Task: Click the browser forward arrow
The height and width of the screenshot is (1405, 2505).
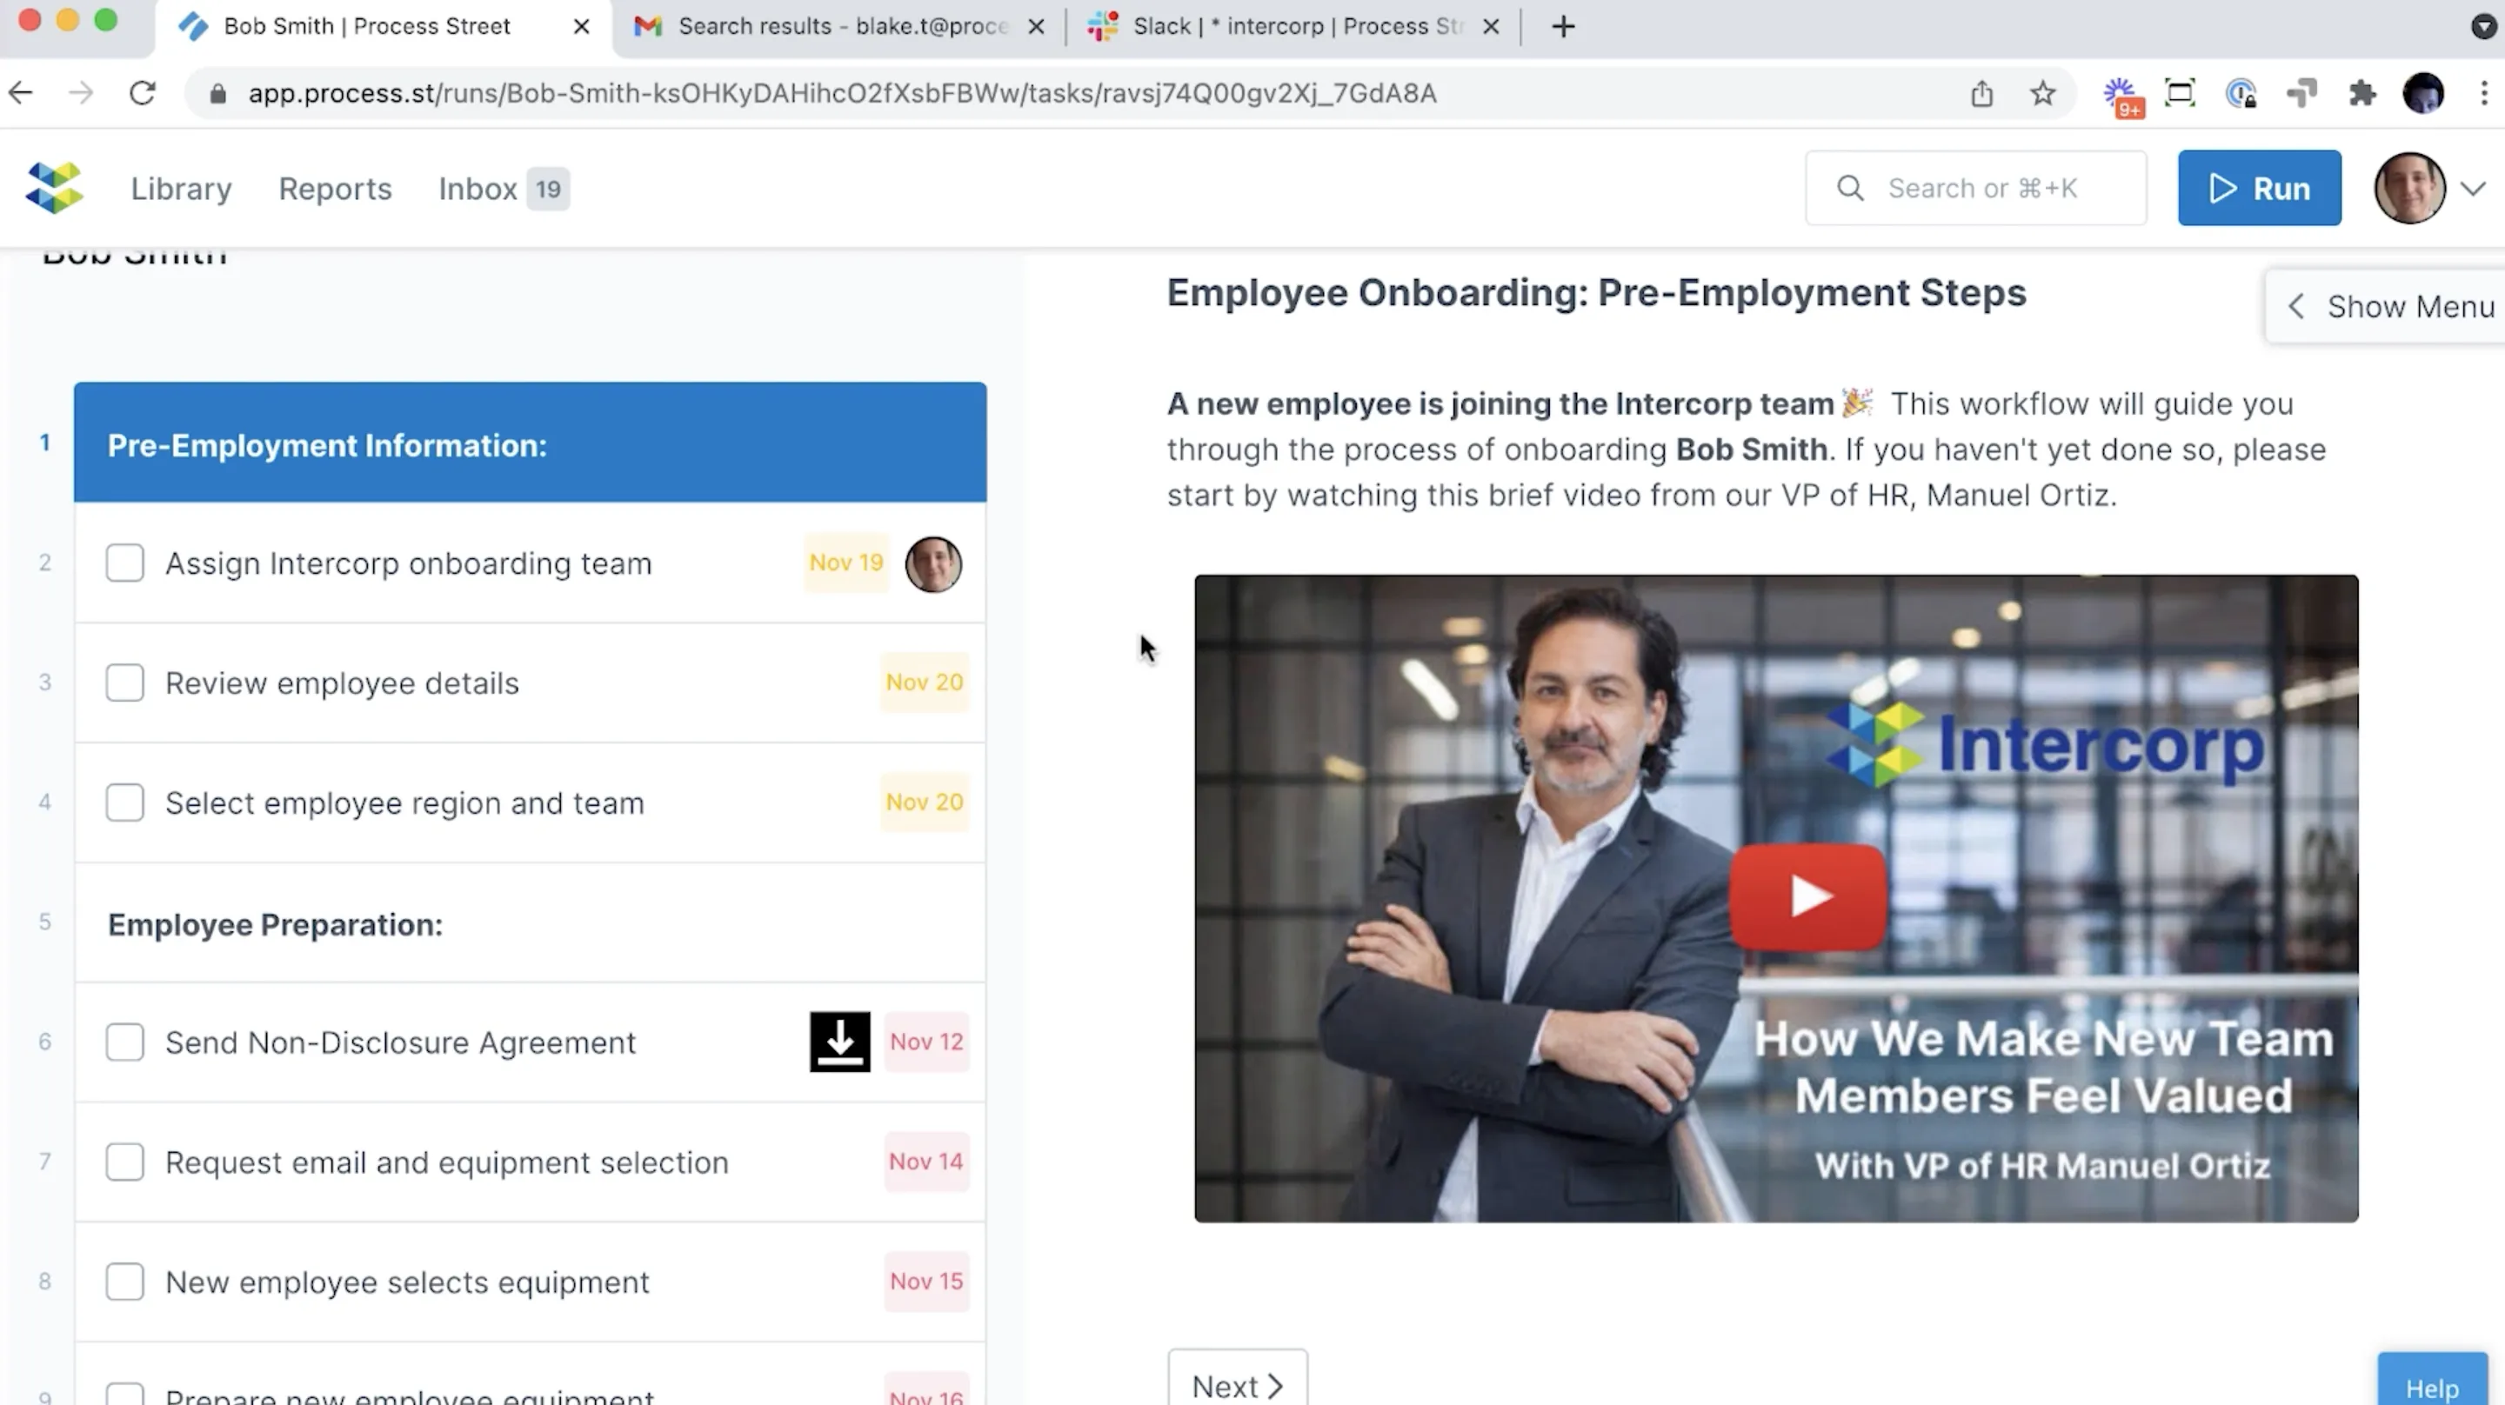Action: [x=82, y=93]
